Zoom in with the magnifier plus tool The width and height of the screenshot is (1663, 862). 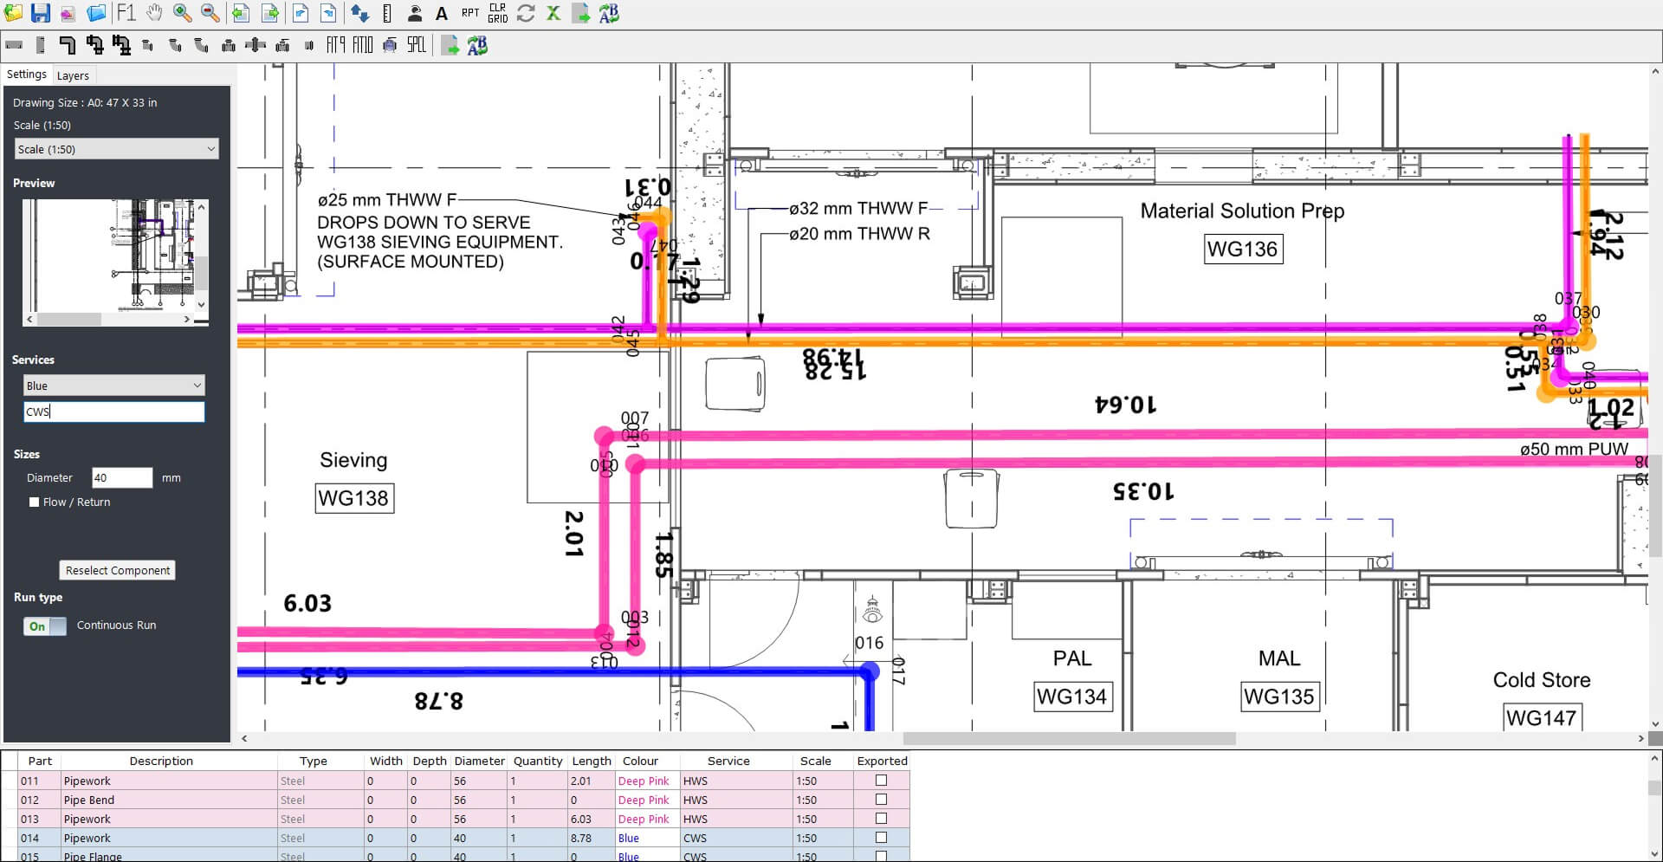tap(182, 13)
